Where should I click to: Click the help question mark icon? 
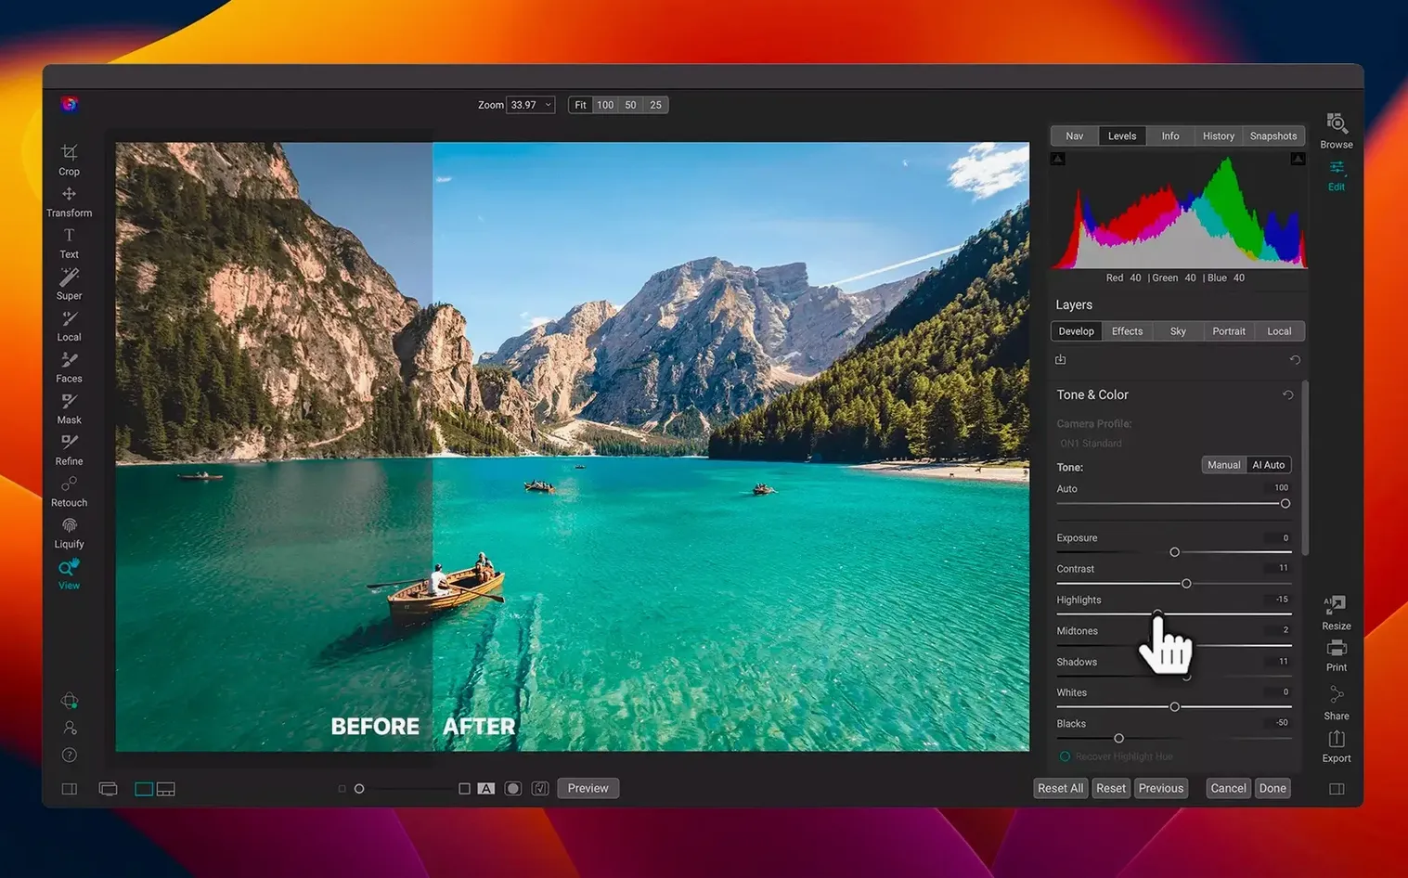point(70,755)
